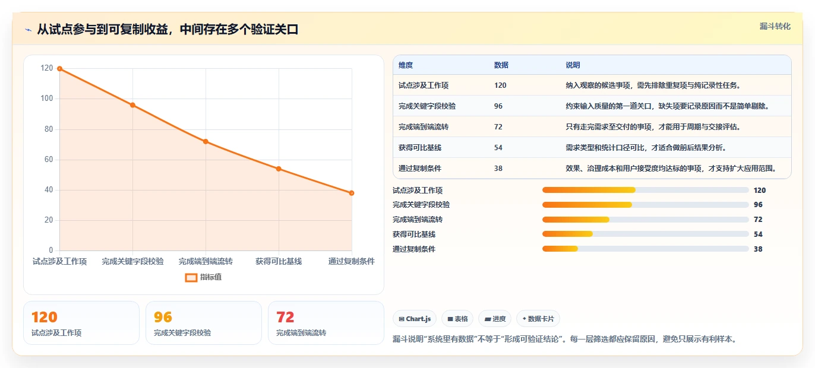Click description starting 只有走完需求至交付的事项

click(653, 127)
